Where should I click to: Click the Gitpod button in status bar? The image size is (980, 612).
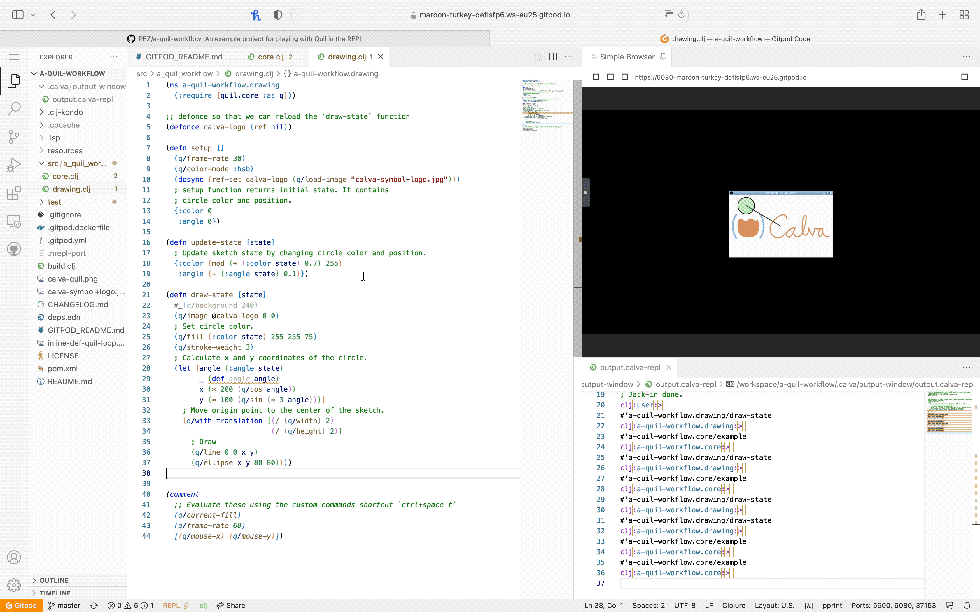[21, 606]
